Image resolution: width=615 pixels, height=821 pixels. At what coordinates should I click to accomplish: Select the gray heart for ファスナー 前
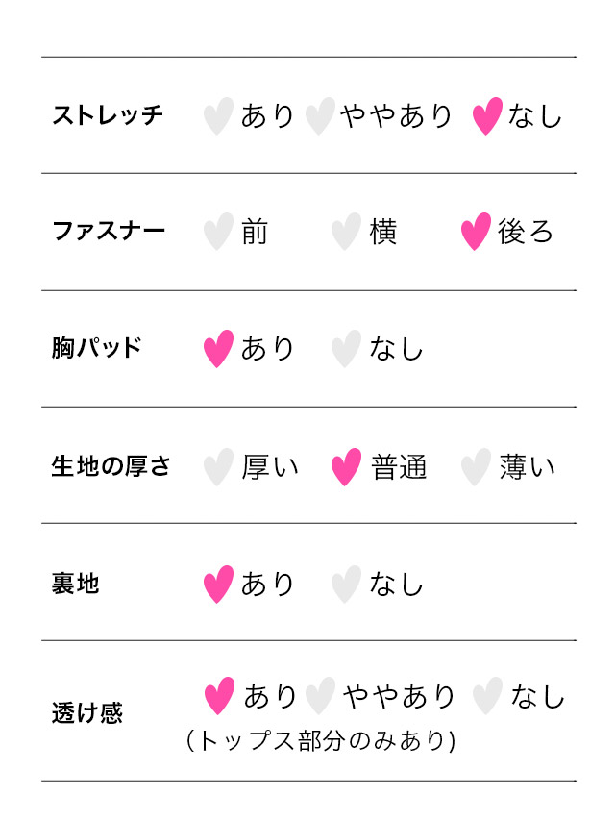218,232
